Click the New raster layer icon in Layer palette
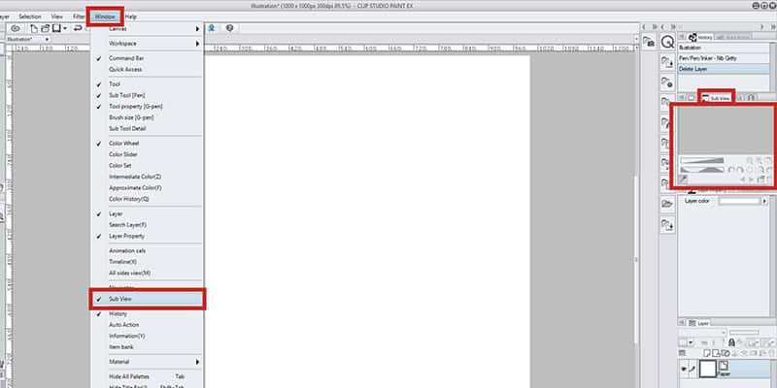777x388 pixels. 706,353
